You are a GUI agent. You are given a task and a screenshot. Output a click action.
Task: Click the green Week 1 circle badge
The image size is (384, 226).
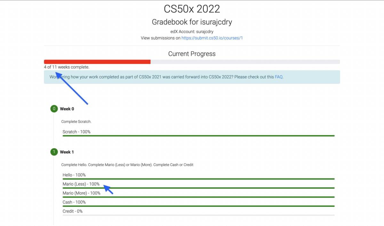coord(54,152)
